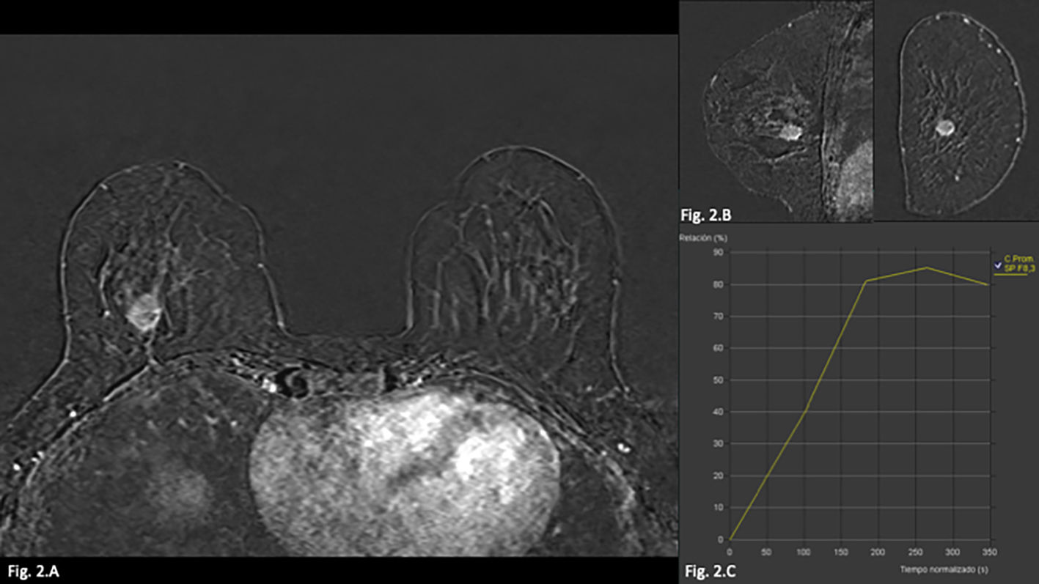Click the curve point at 180 seconds
Screen dimensions: 1039x584
pos(866,281)
